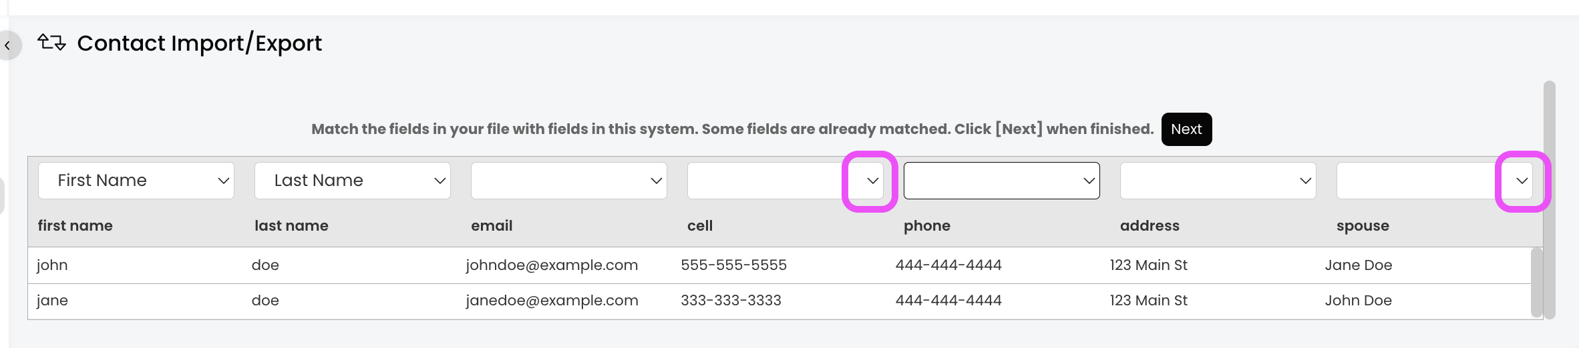
Task: Click the Contact Import/Export heading
Action: tap(199, 43)
